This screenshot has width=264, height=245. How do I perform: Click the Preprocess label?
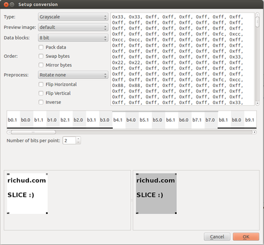pos(16,75)
